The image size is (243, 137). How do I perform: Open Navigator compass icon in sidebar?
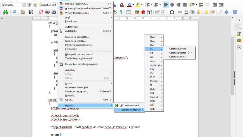[239, 47]
